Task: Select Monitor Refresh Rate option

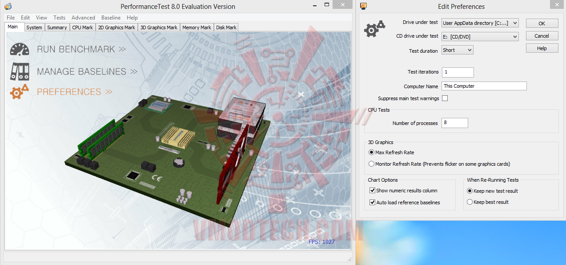Action: pyautogui.click(x=372, y=164)
